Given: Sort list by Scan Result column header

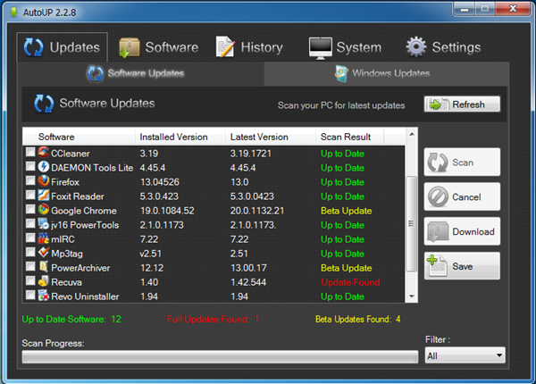Looking at the screenshot, I should (344, 137).
